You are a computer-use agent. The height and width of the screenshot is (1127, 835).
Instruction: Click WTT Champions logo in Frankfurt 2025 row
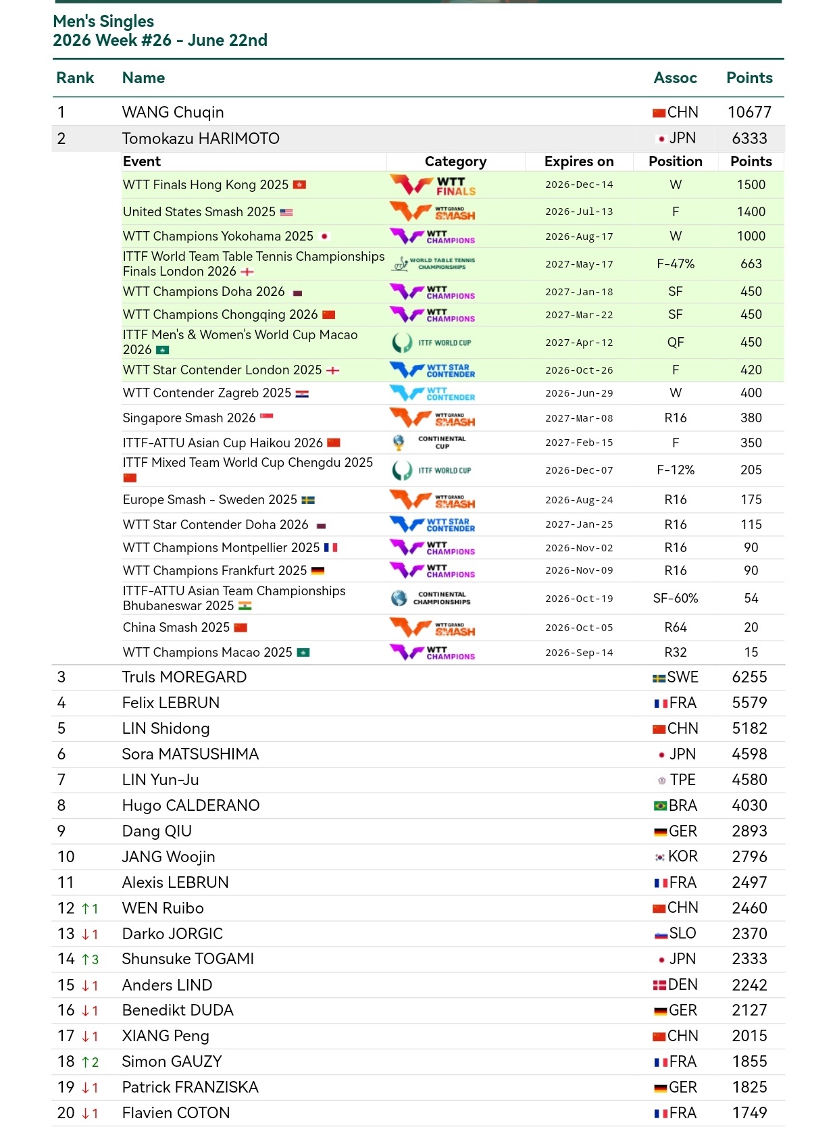pos(433,570)
